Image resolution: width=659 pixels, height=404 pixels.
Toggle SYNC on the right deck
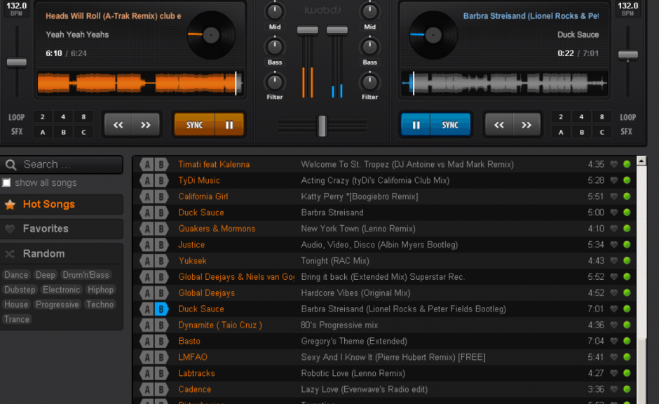[x=451, y=123]
